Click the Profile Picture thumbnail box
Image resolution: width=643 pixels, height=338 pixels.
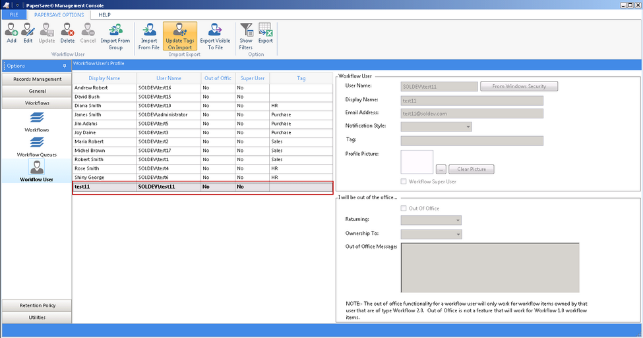click(417, 162)
